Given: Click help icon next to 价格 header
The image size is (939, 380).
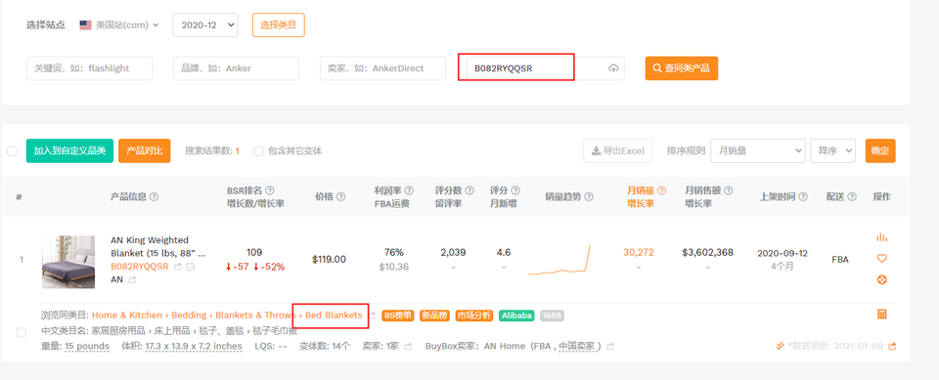Looking at the screenshot, I should coord(340,197).
